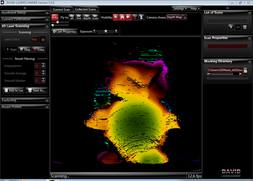Switch to the Collected Scans tab
The height and width of the screenshot is (181, 253).
coord(85,9)
